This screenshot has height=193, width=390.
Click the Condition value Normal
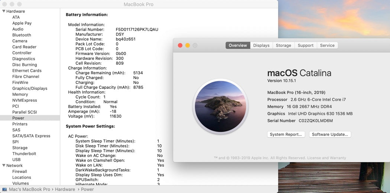tap(110, 102)
